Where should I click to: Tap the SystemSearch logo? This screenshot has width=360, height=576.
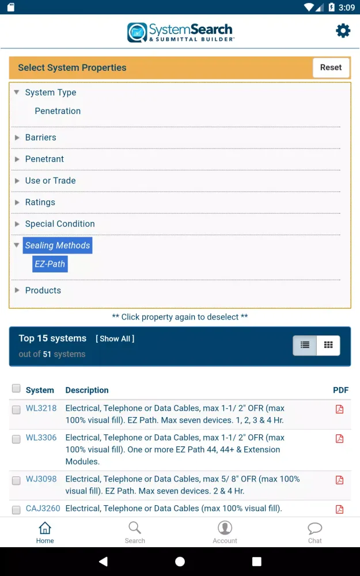tap(180, 32)
